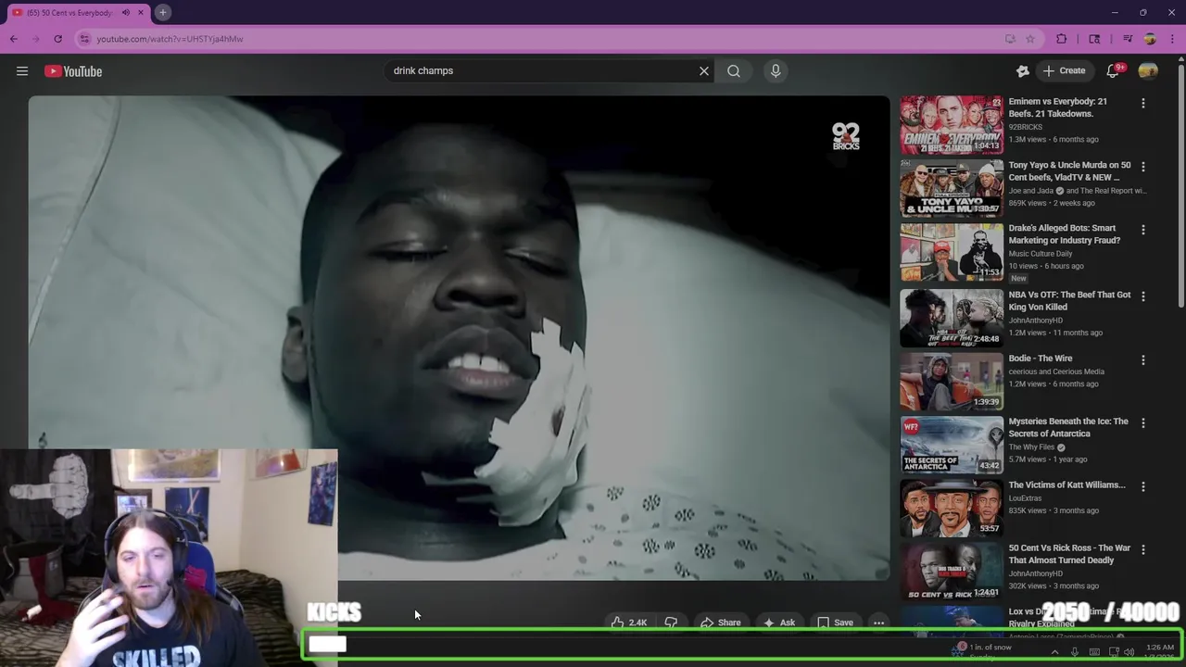1186x667 pixels.
Task: Bookmark this page with star icon
Action: [x=1029, y=39]
